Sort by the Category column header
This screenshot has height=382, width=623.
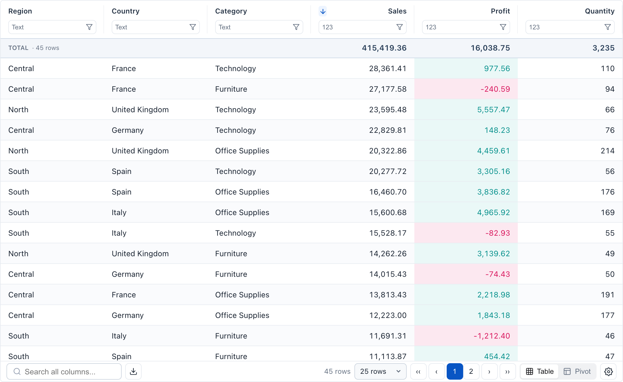click(231, 11)
